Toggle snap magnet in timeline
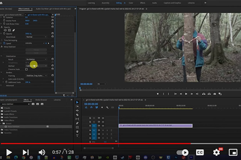241x160 pixels. tap(91, 107)
